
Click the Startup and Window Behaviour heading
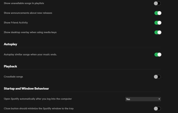pyautogui.click(x=26, y=88)
